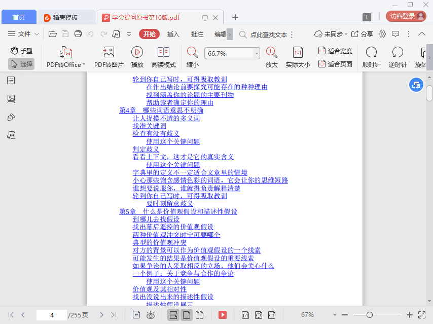Screen dimensions: 433x324
Task: Increase zoom with plus button
Action: click(x=410, y=315)
